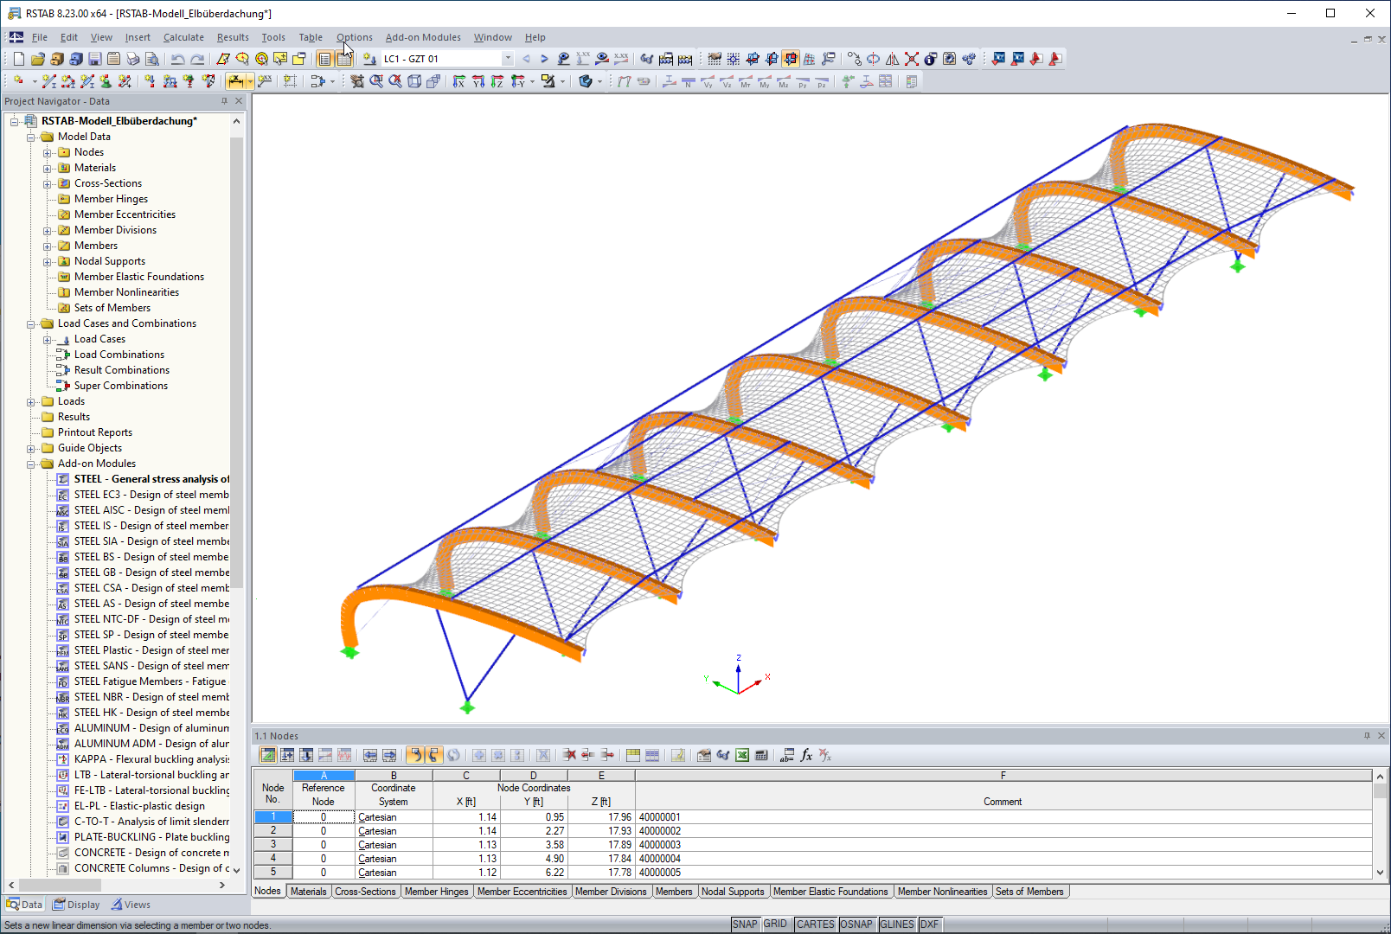This screenshot has width=1391, height=934.
Task: Export the Nodes table to Excel
Action: coord(741,755)
